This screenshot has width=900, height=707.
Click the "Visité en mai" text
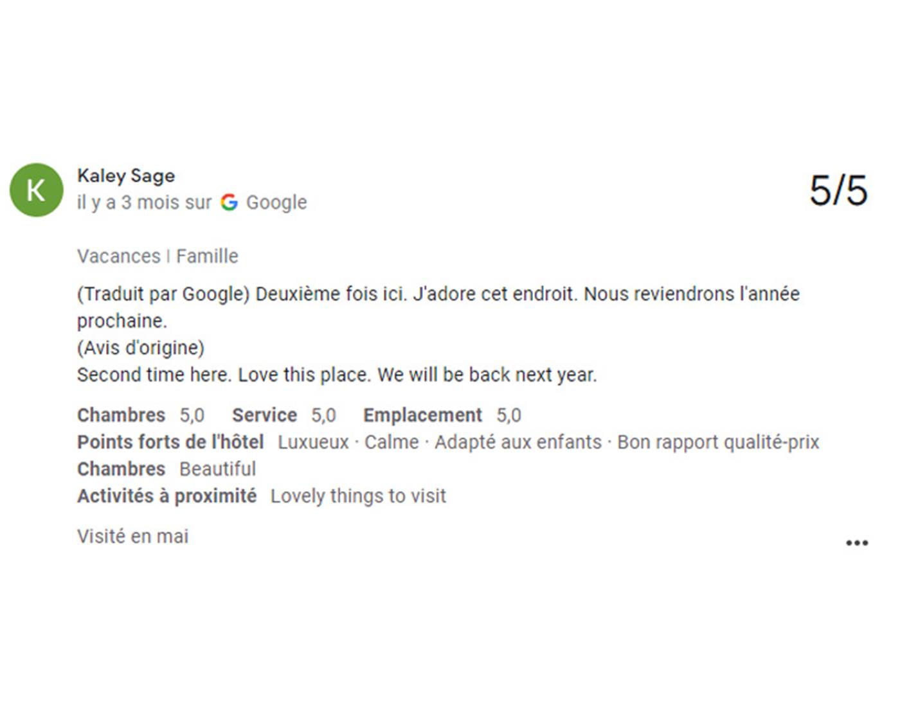(x=133, y=537)
